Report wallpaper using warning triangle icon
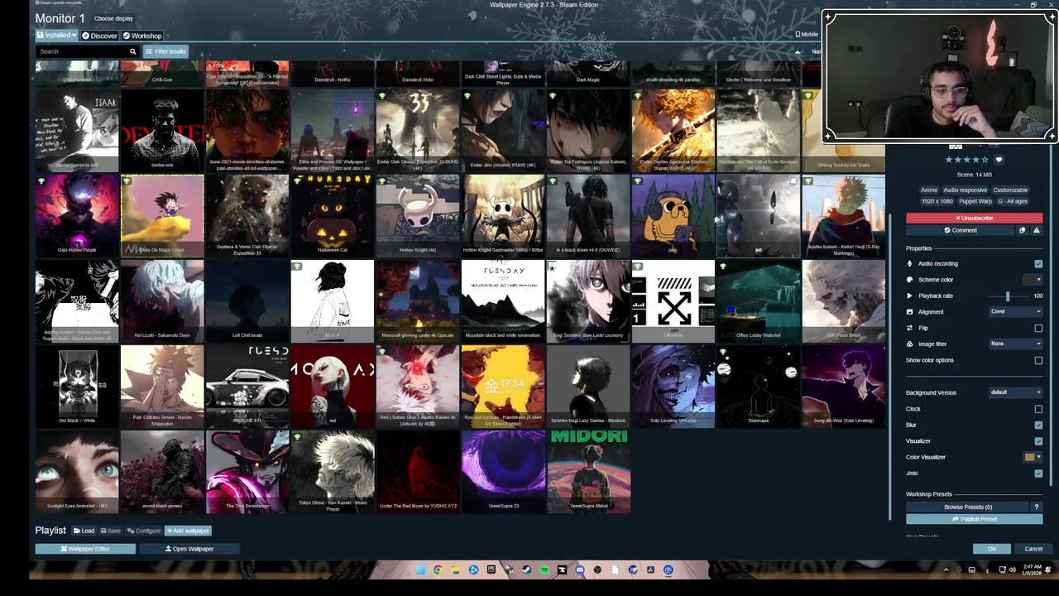This screenshot has width=1059, height=596. 1036,230
